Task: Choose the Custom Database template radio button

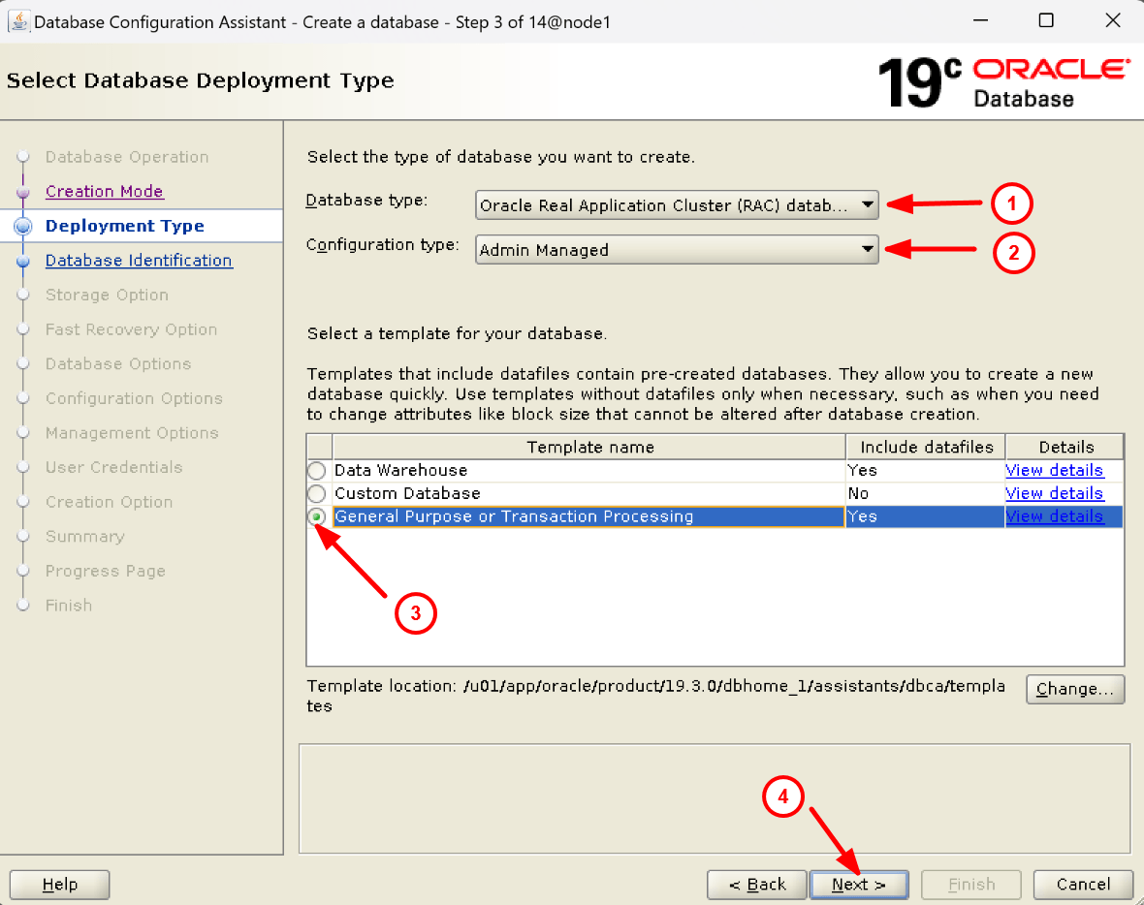Action: pos(317,494)
